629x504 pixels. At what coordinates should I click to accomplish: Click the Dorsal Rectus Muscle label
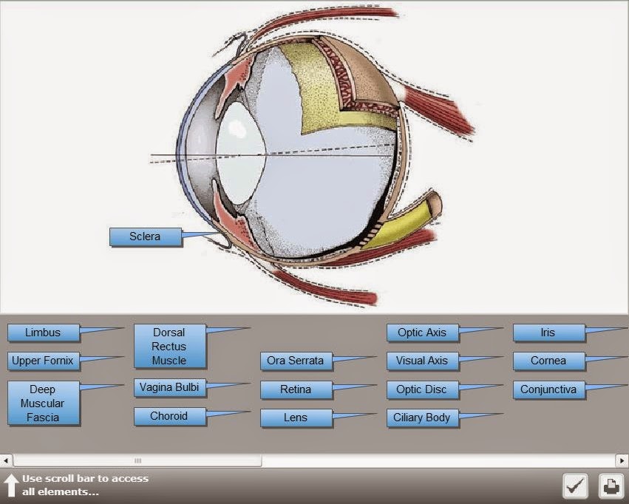tap(170, 346)
